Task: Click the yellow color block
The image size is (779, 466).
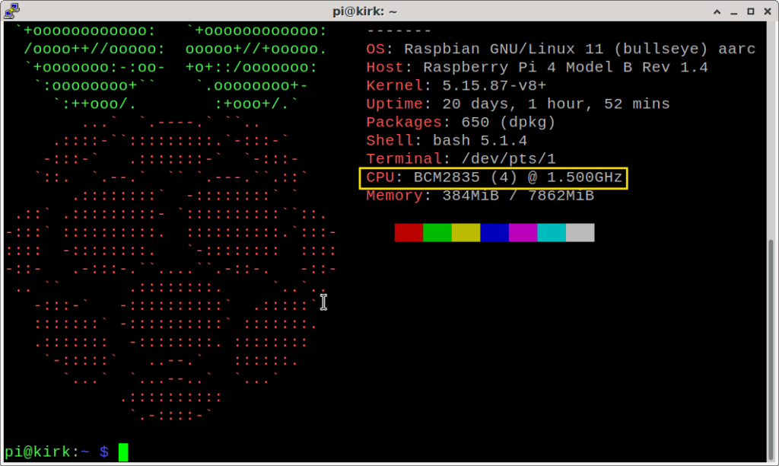Action: point(466,233)
